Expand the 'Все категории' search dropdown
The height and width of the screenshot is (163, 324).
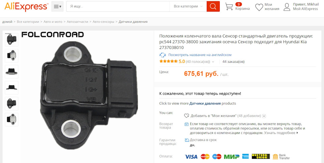coord(188,6)
